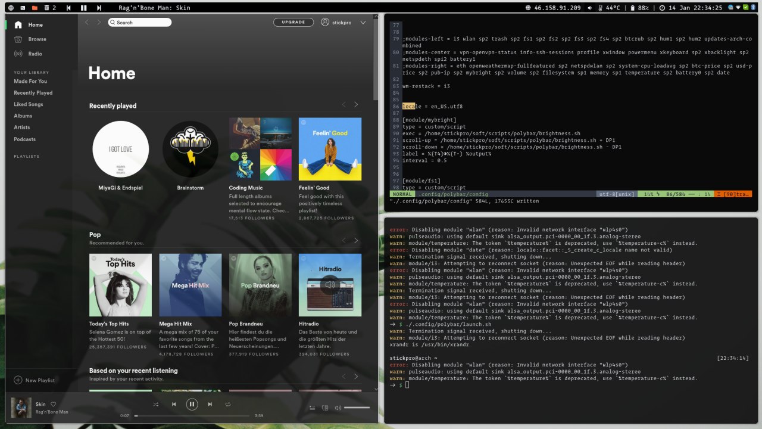Focus the Spotify Search field

tap(140, 22)
